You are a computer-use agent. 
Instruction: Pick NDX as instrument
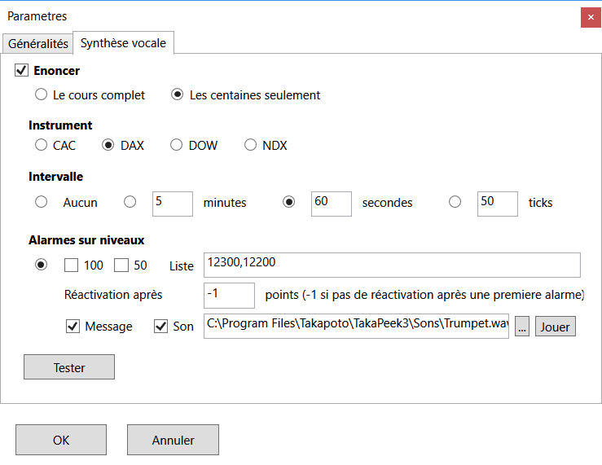tap(251, 146)
